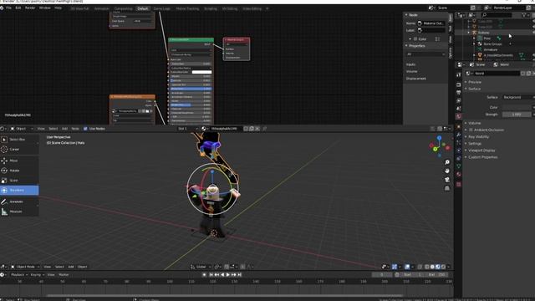Image resolution: width=535 pixels, height=301 pixels.
Task: Click the World Color swatch
Action: point(517,108)
